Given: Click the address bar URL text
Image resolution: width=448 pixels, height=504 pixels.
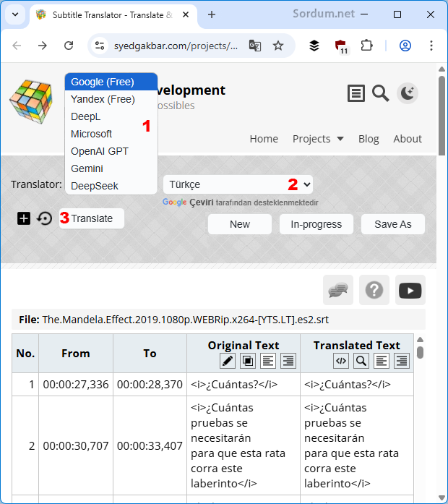Looking at the screenshot, I should click(x=176, y=46).
